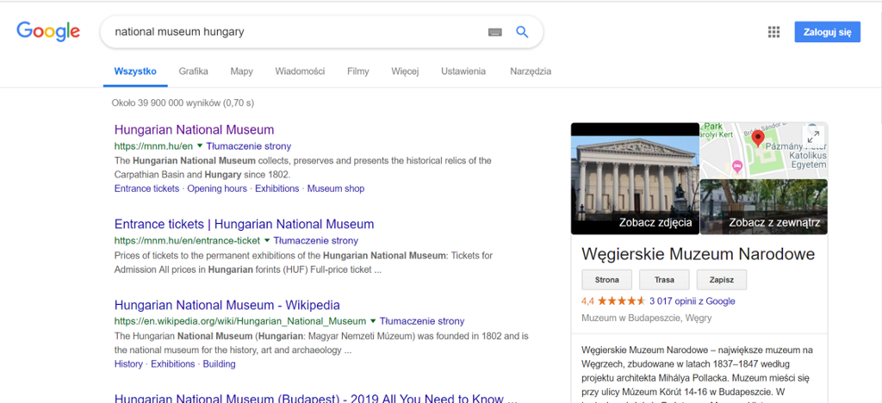This screenshot has height=403, width=882.
Task: Click the search input field
Action: point(298,32)
